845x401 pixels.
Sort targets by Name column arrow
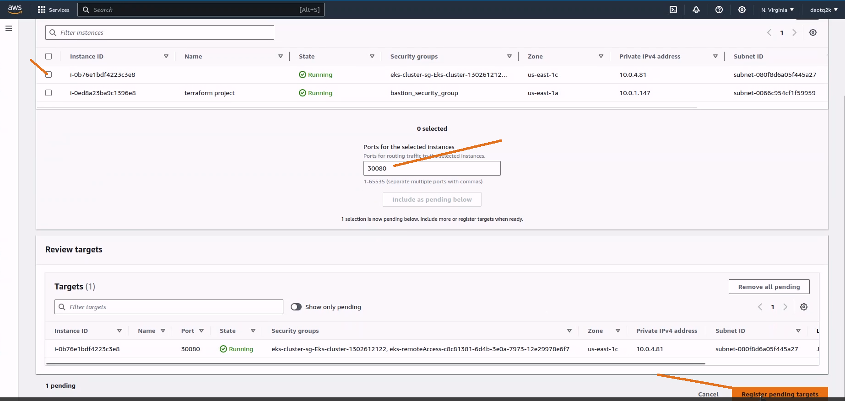coord(163,331)
